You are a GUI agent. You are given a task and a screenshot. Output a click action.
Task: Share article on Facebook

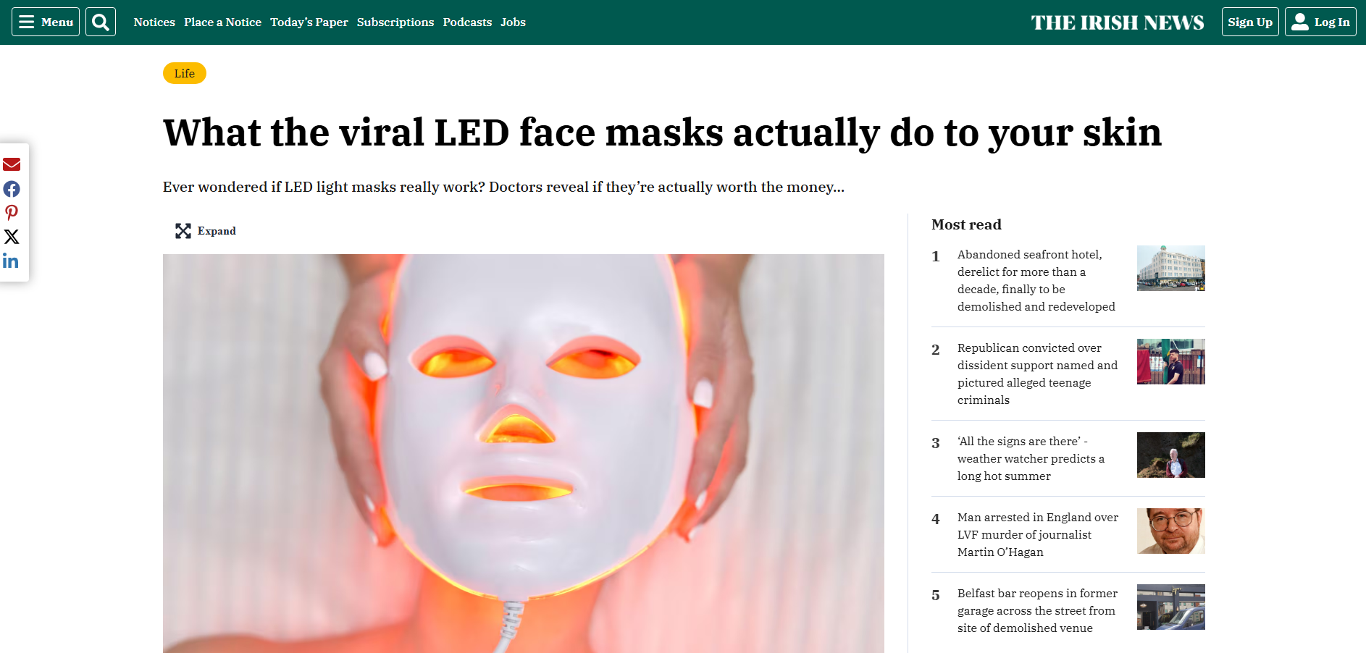12,189
